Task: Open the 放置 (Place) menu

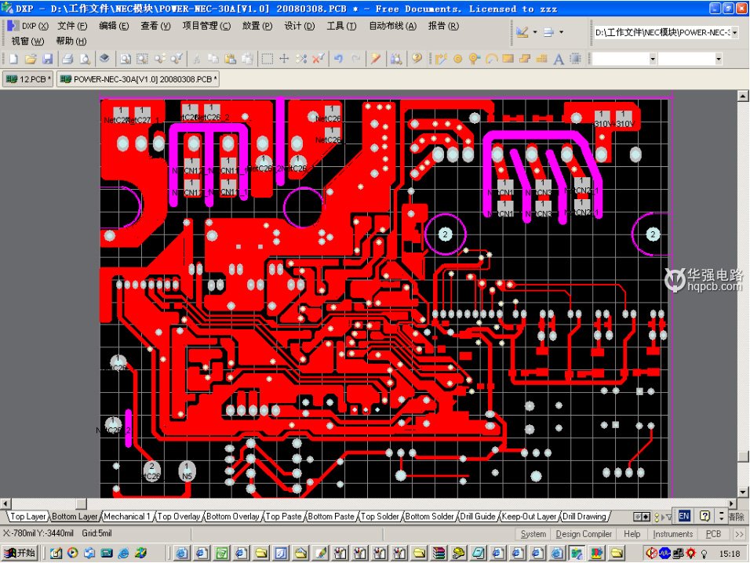Action: point(256,25)
